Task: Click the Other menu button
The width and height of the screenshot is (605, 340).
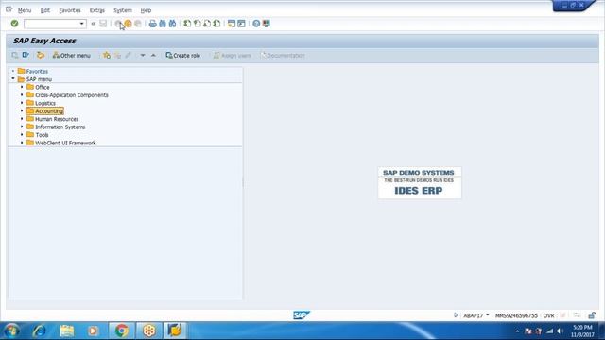Action: pos(72,55)
